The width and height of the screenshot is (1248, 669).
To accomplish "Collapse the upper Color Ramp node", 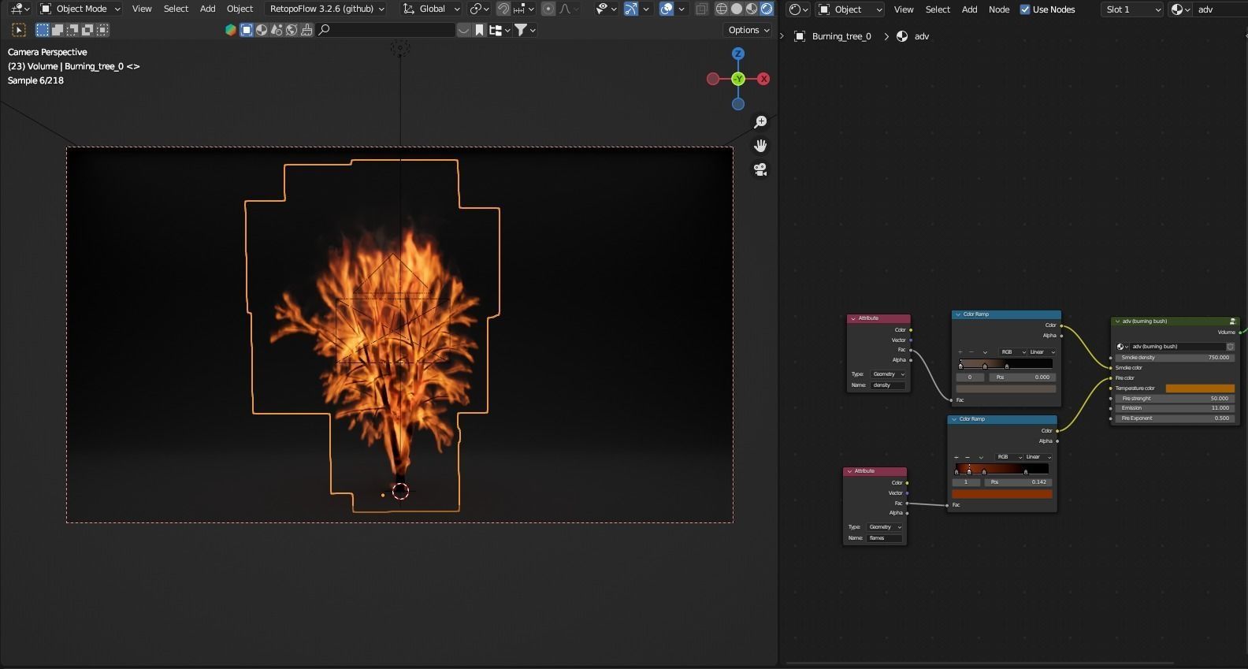I will pyautogui.click(x=958, y=314).
